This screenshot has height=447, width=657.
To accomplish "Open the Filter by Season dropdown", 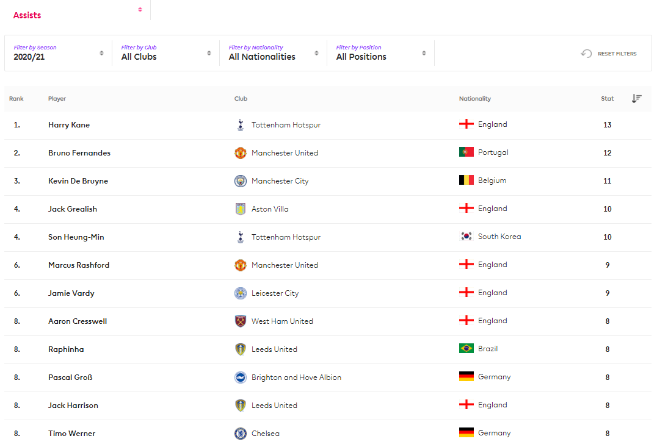I will pos(59,53).
